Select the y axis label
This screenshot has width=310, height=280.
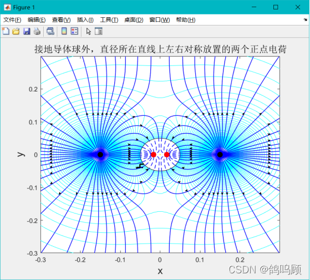pyautogui.click(x=21, y=155)
